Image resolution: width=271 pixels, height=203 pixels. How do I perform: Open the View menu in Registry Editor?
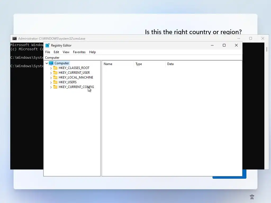pos(66,52)
